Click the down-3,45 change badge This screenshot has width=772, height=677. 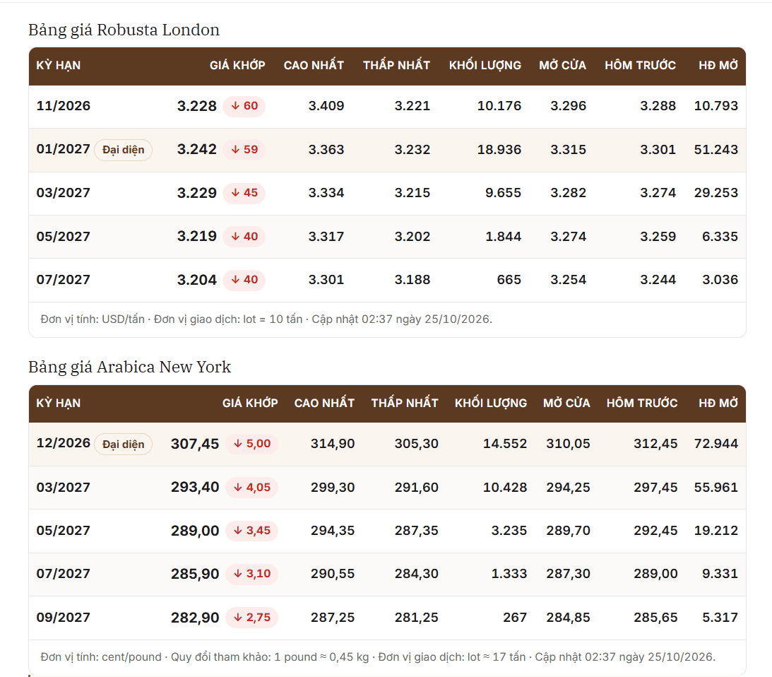[x=251, y=531]
